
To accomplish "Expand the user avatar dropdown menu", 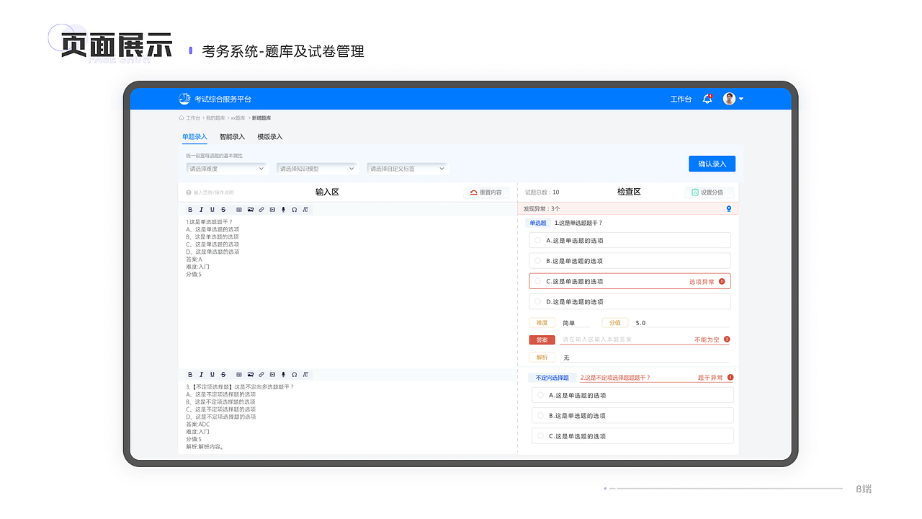I will click(732, 99).
